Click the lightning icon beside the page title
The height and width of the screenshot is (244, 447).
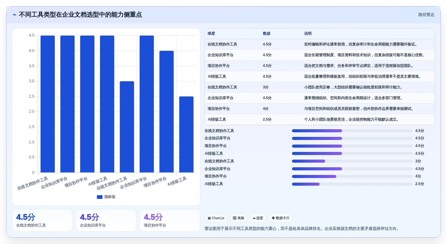[x=14, y=15]
